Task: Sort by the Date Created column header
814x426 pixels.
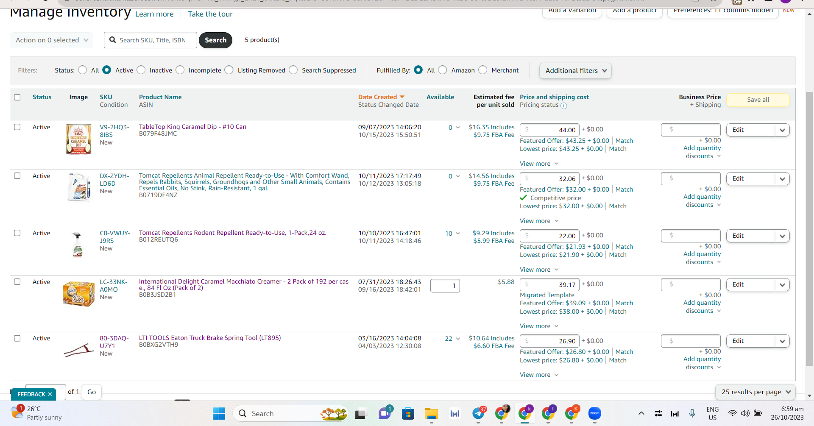Action: pyautogui.click(x=377, y=97)
